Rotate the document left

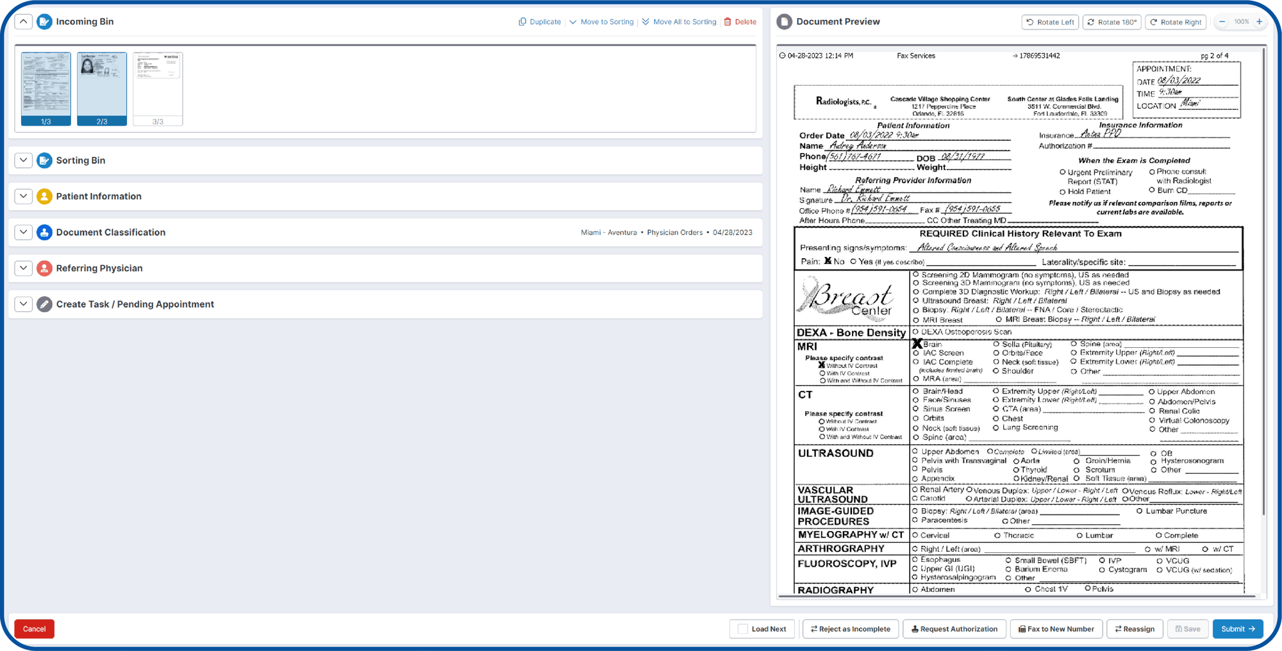1049,22
